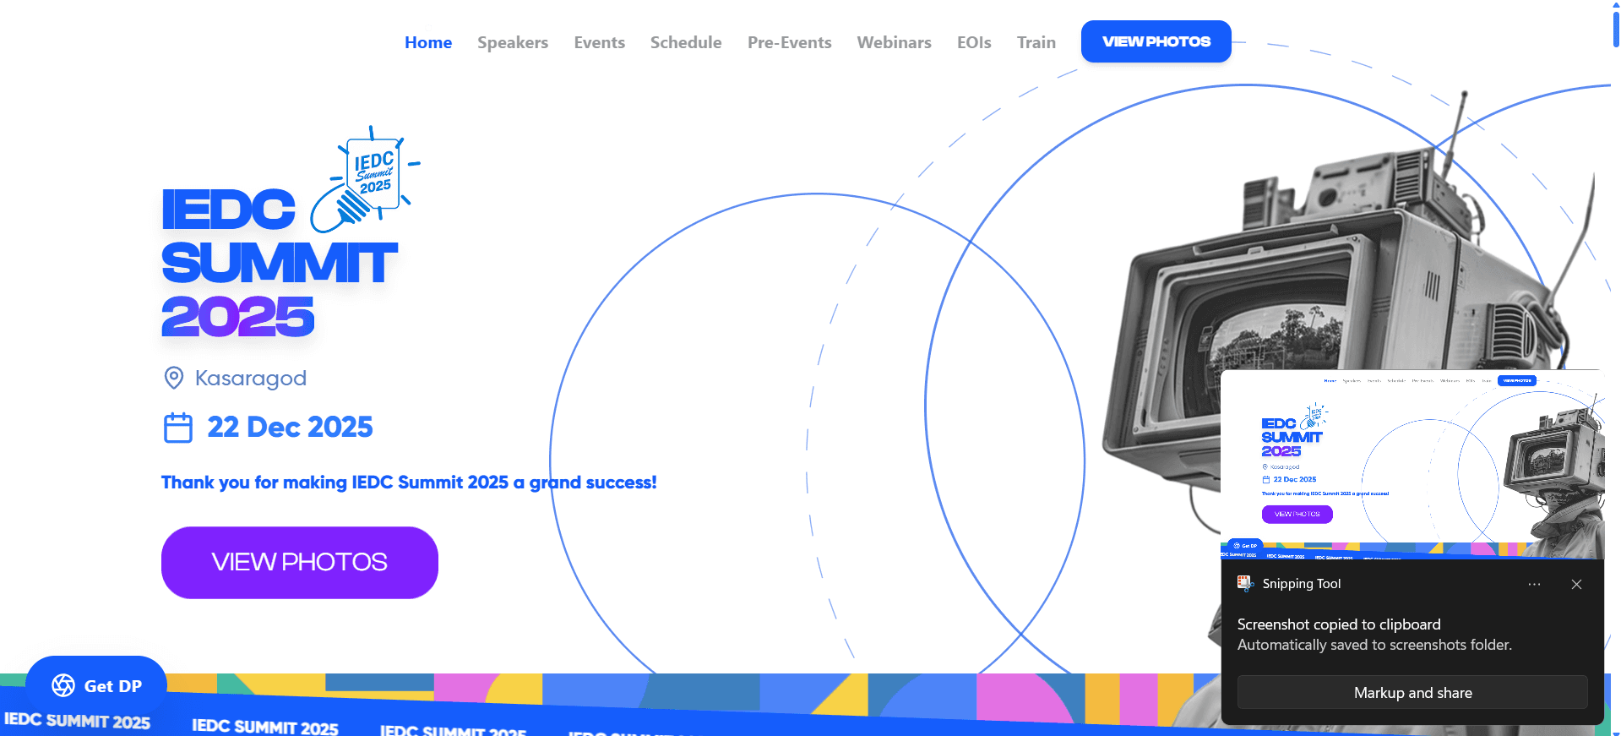Click the 22 Dec 2025 date text
The image size is (1621, 736).
pyautogui.click(x=290, y=428)
